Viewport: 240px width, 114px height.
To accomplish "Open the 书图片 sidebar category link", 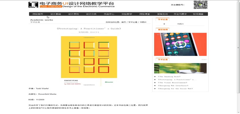I will [x=181, y=24].
